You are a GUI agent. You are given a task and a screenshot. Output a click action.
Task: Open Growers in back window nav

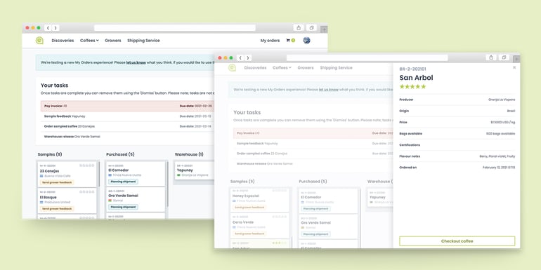113,41
